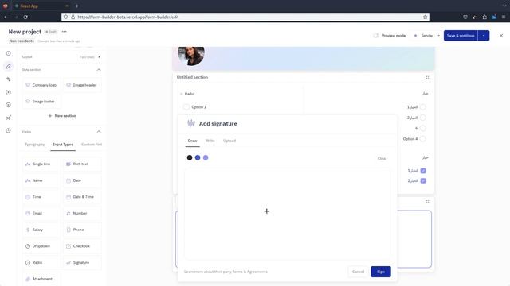Image resolution: width=510 pixels, height=286 pixels.
Task: Open the top info icon in left sidebar
Action: tap(9, 53)
